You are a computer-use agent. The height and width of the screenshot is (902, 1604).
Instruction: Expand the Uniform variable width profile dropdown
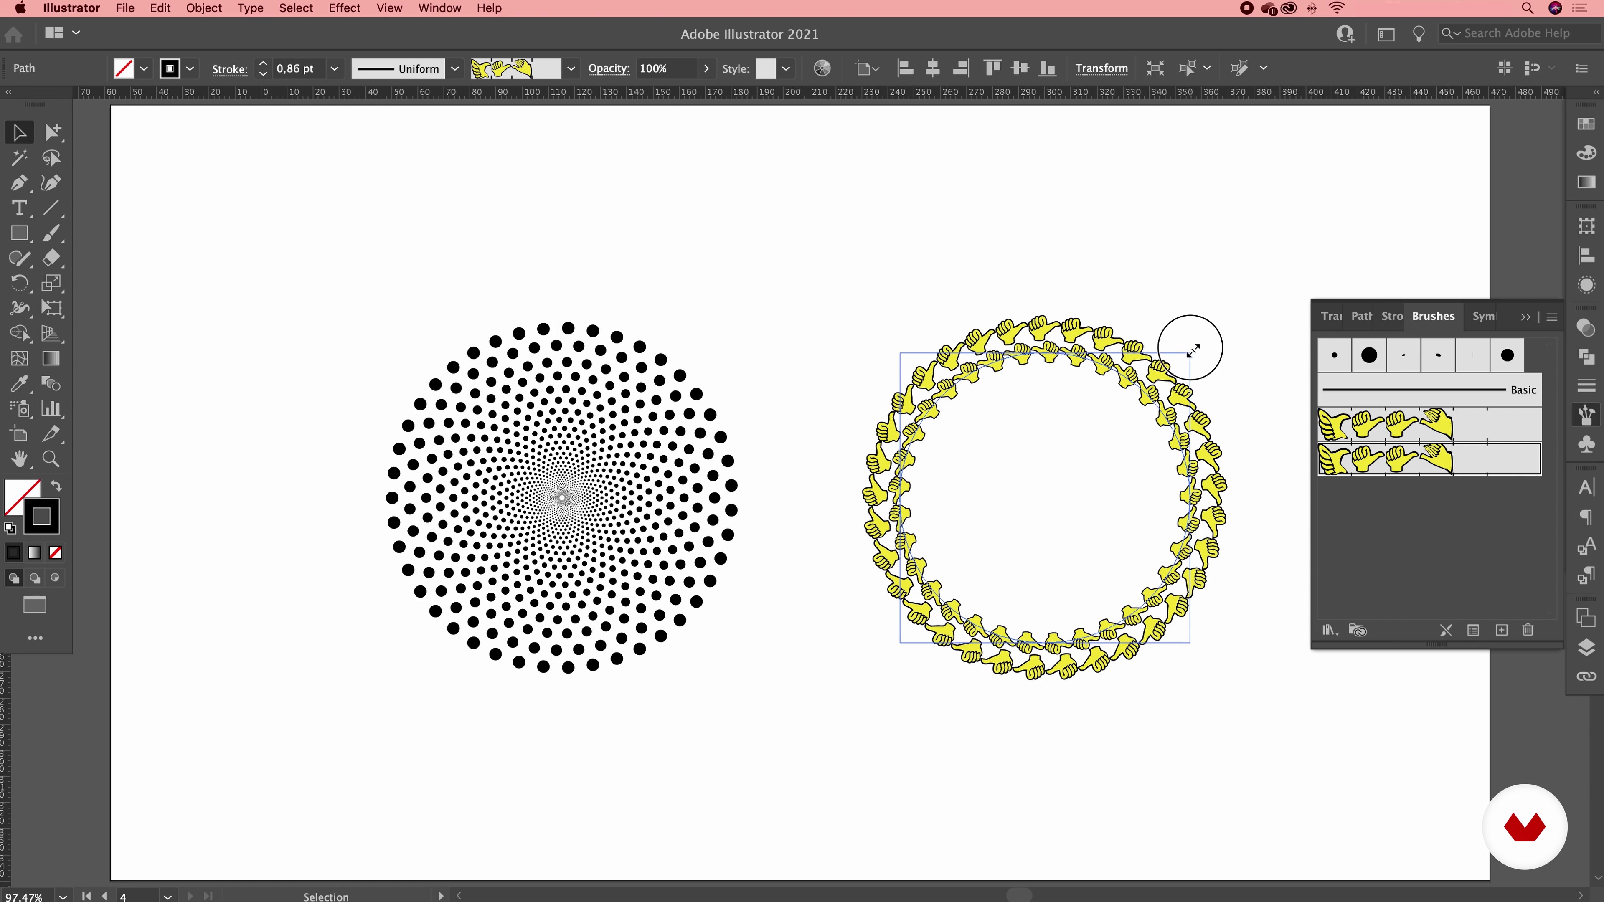coord(455,68)
